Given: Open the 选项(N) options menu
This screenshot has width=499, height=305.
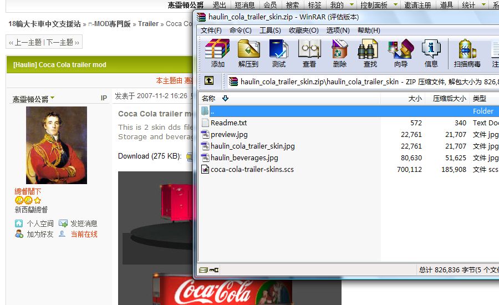Looking at the screenshot, I should tap(338, 30).
